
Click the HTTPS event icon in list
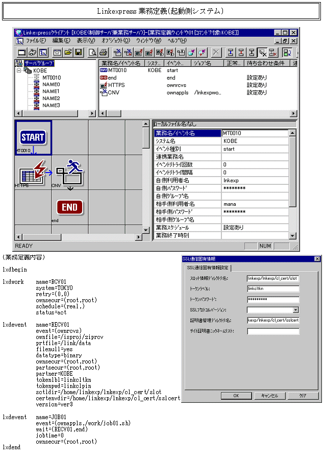(104, 85)
